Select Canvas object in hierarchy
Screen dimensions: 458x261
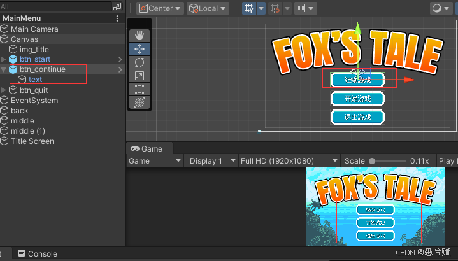click(25, 39)
